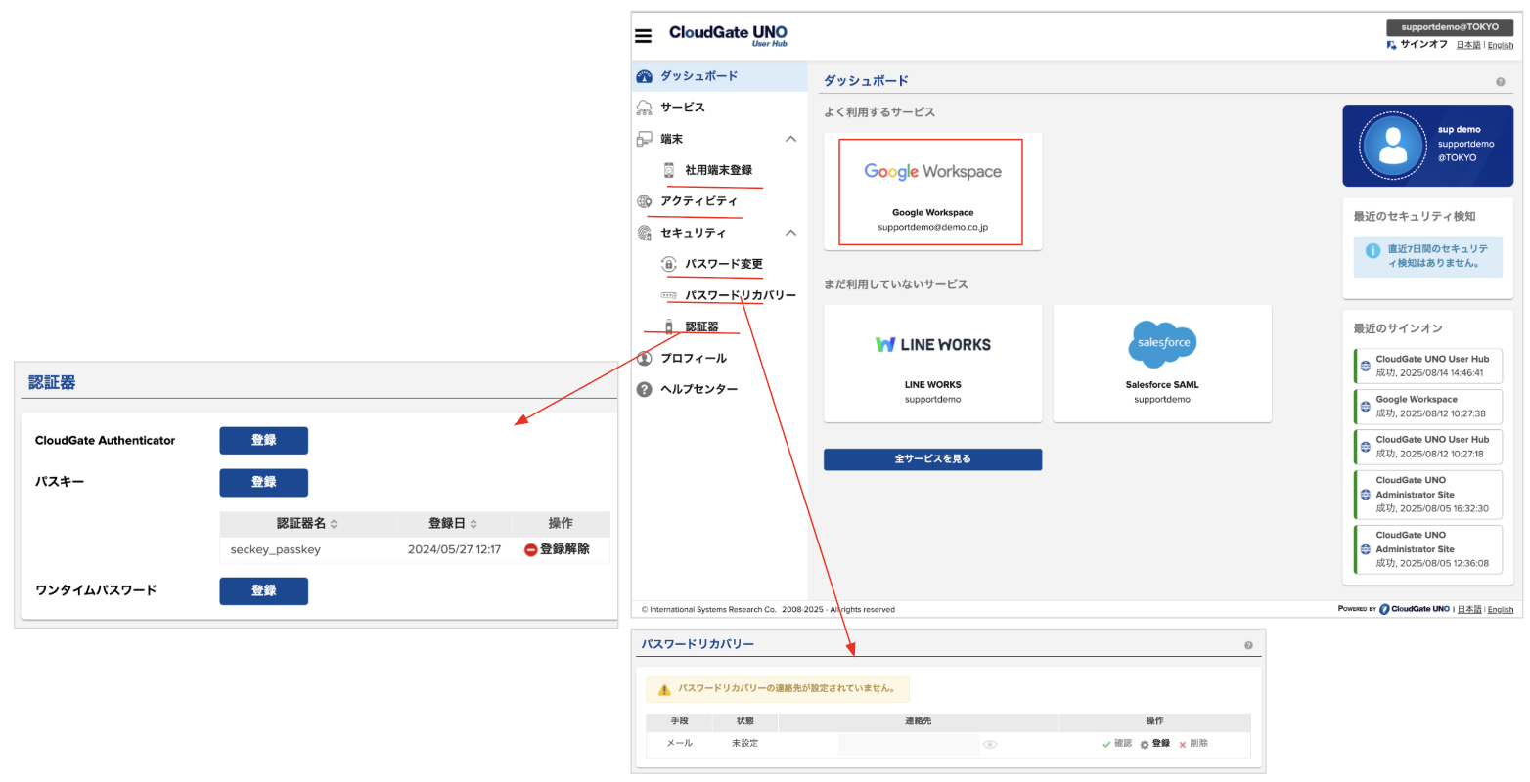Click the question-mark icon beside ヘルプセンター
Viewport: 1530px width, 782px height.
pos(644,389)
